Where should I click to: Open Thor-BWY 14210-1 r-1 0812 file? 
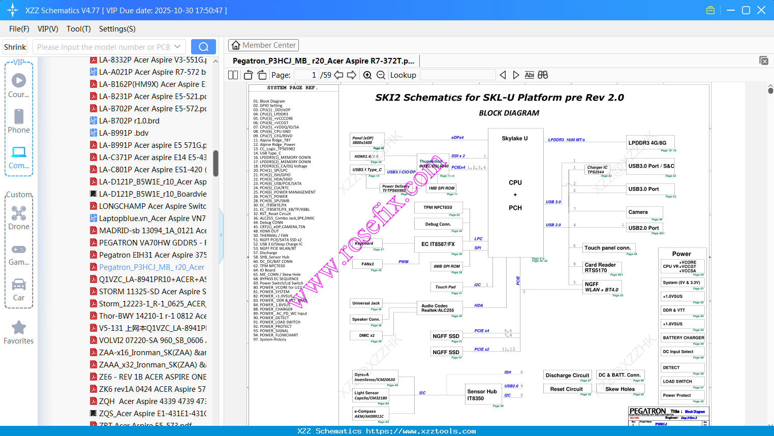[148, 316]
